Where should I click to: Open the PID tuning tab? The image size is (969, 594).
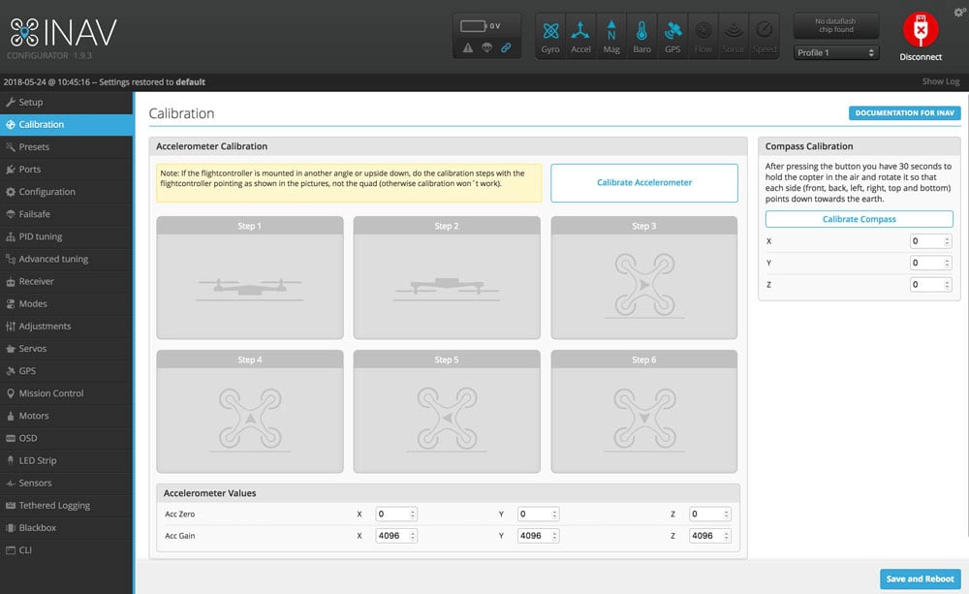[66, 236]
